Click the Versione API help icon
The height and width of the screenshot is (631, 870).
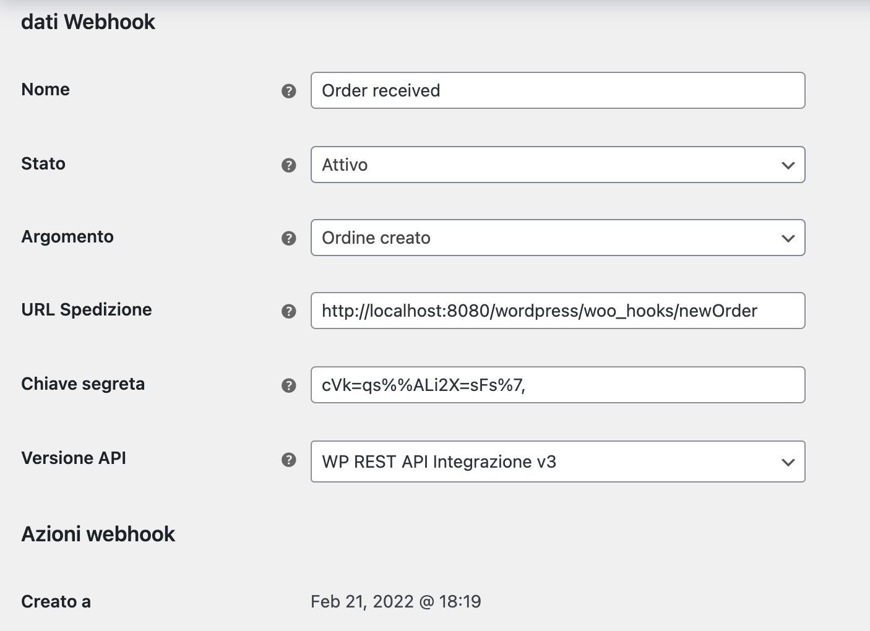pos(288,460)
